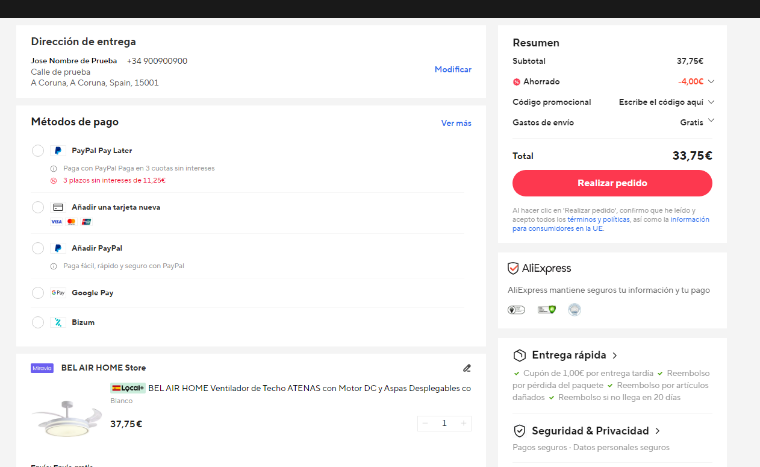Click the ceiling fan product thumbnail

(67, 419)
